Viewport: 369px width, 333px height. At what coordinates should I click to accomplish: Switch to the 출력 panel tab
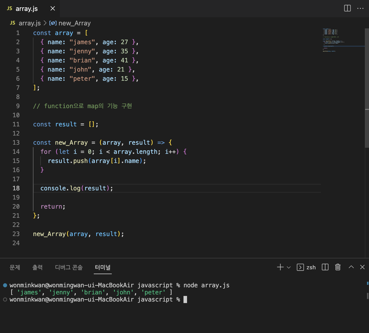coord(38,267)
